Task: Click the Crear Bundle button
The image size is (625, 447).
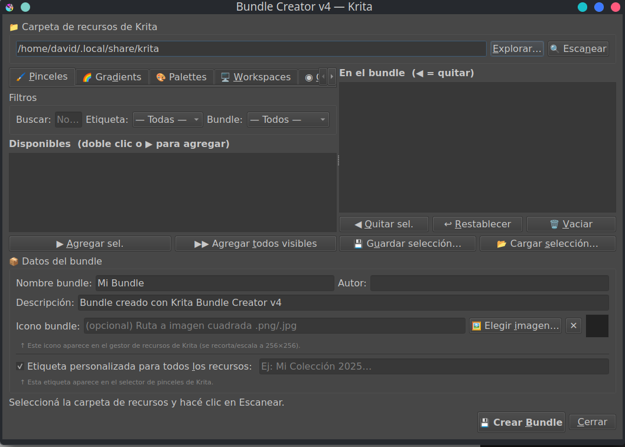Action: [522, 422]
